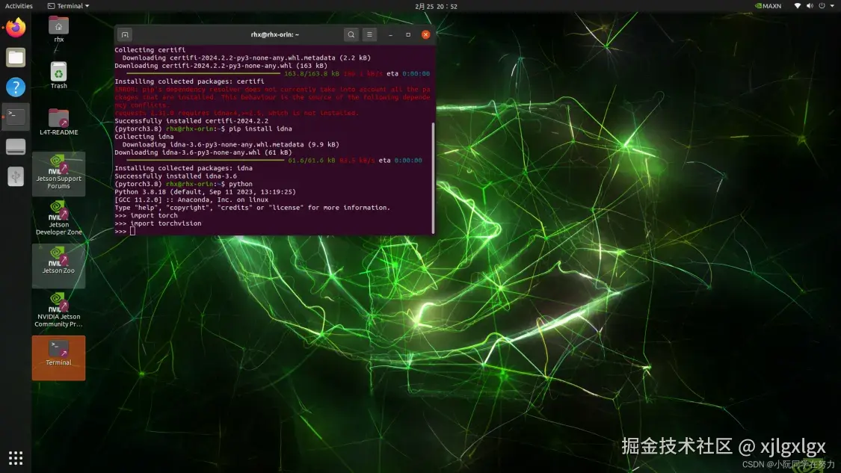
Task: Open NVIDIA Jetson Community Projects shortcut
Action: (58, 310)
